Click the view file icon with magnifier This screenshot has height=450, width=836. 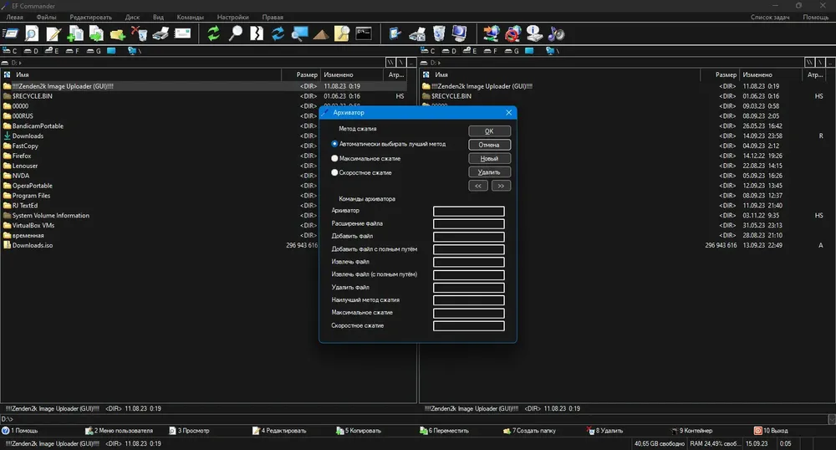32,33
